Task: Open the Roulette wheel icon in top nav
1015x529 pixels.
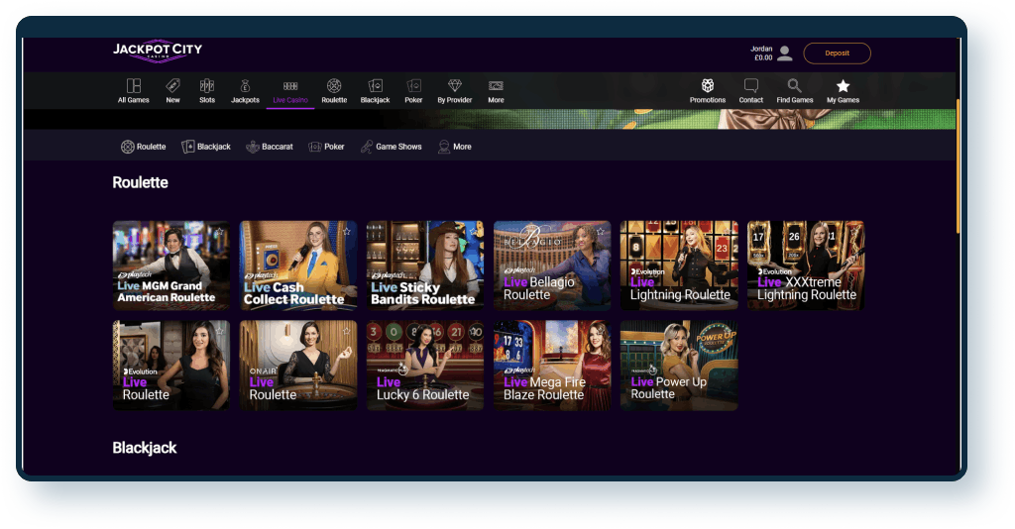Action: tap(334, 86)
